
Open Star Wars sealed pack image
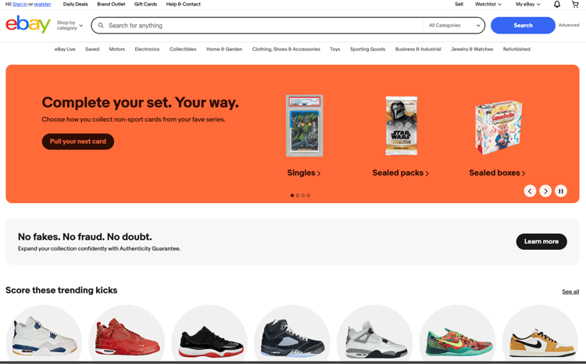click(x=401, y=126)
